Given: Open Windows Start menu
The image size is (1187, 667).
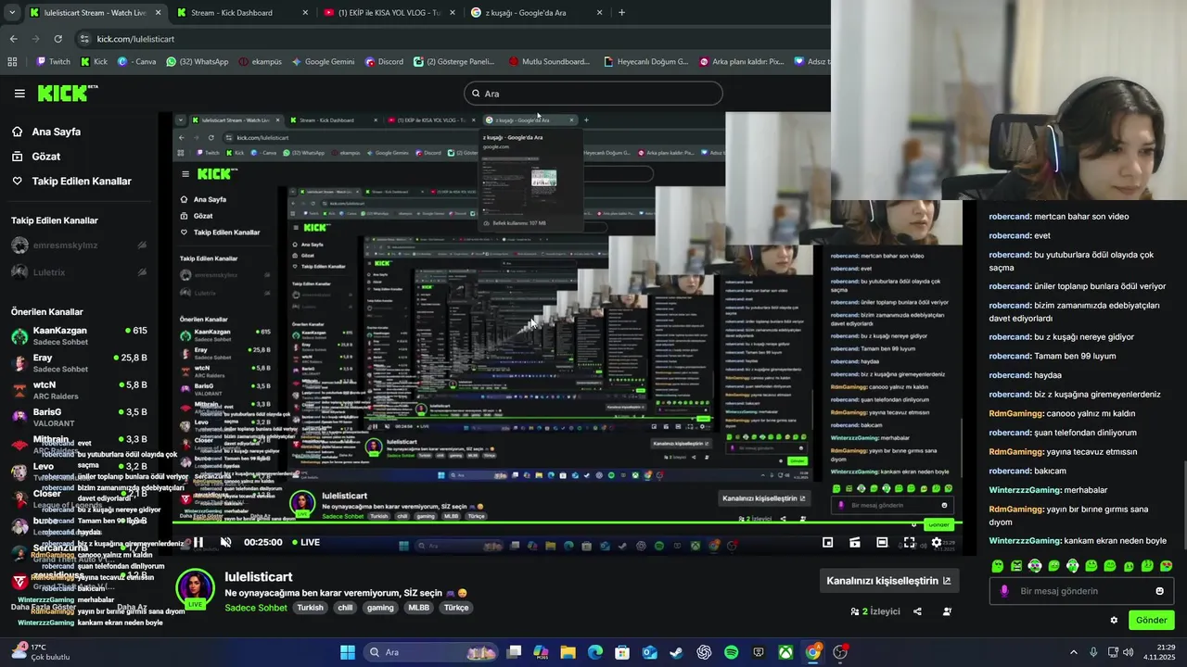Looking at the screenshot, I should (348, 652).
